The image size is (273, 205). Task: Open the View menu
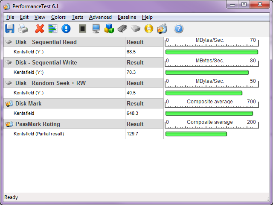40,17
